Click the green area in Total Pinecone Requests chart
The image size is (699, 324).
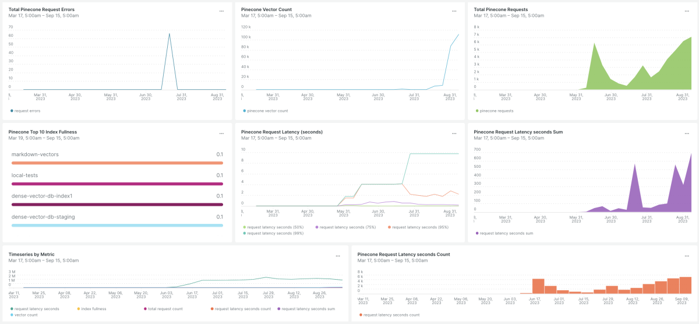[x=670, y=73]
